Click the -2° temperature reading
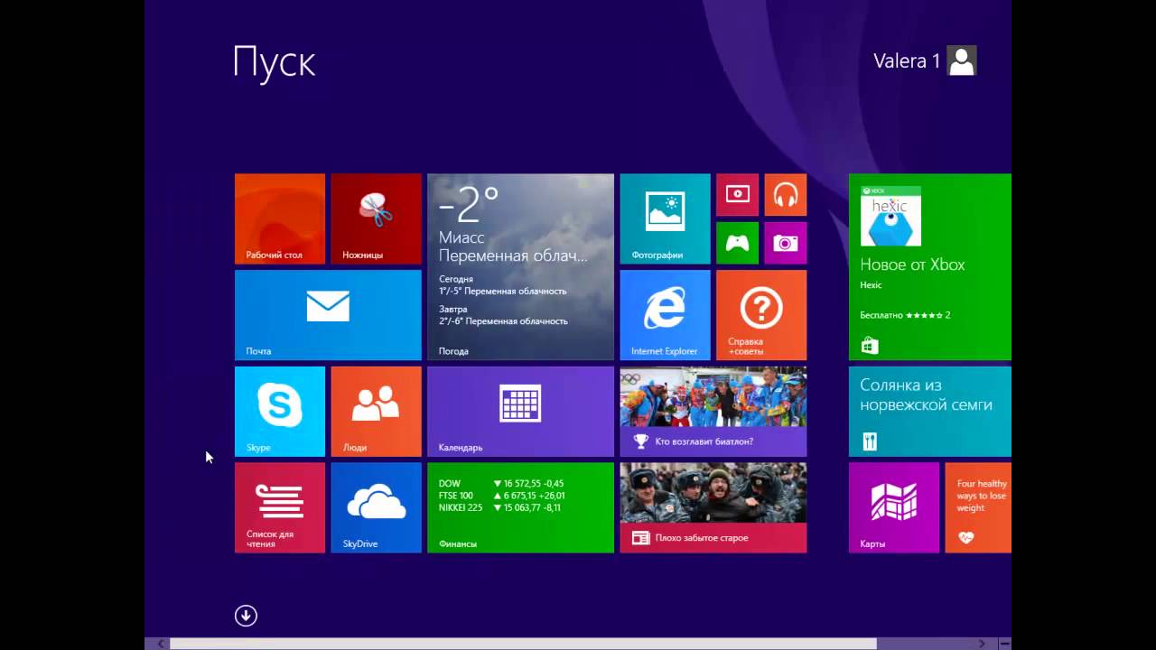 coord(469,205)
